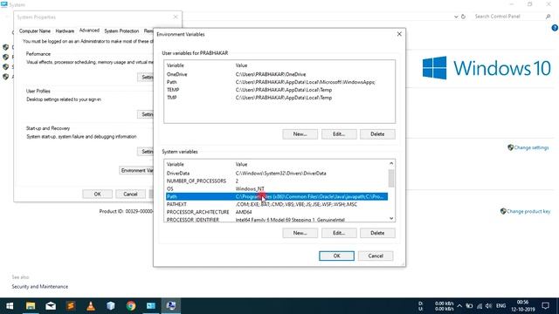Image resolution: width=559 pixels, height=314 pixels.
Task: Switch to the System control panel taskbar item
Action: (x=151, y=306)
